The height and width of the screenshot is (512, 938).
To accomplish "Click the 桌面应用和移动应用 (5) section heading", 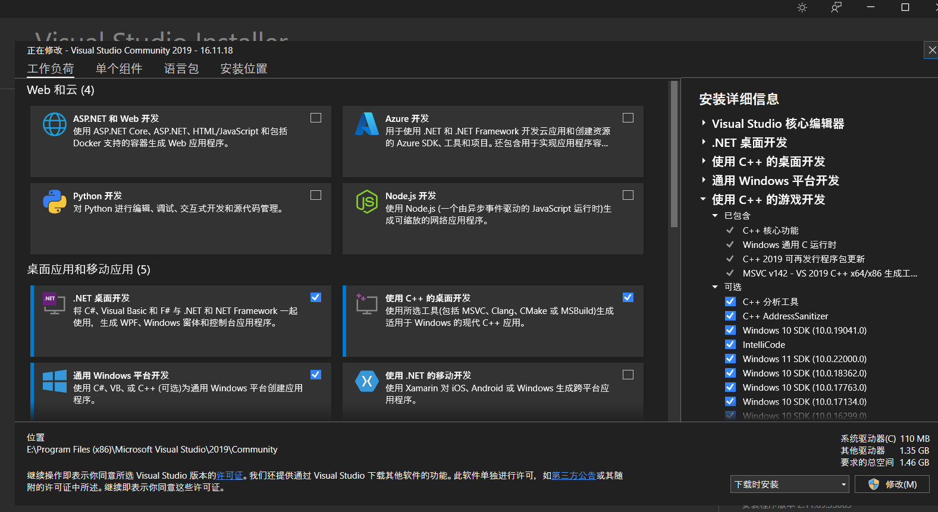I will tap(89, 269).
